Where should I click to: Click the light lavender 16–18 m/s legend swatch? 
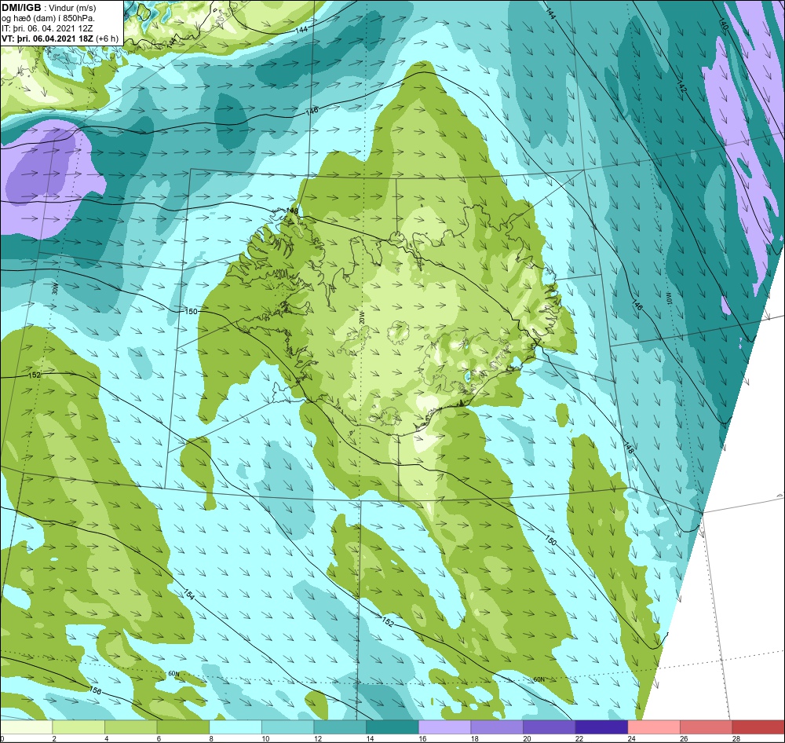coord(444,727)
